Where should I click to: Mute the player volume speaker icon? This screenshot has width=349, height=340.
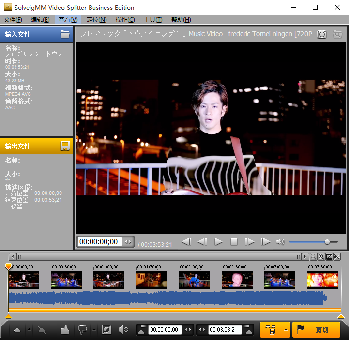(x=280, y=242)
